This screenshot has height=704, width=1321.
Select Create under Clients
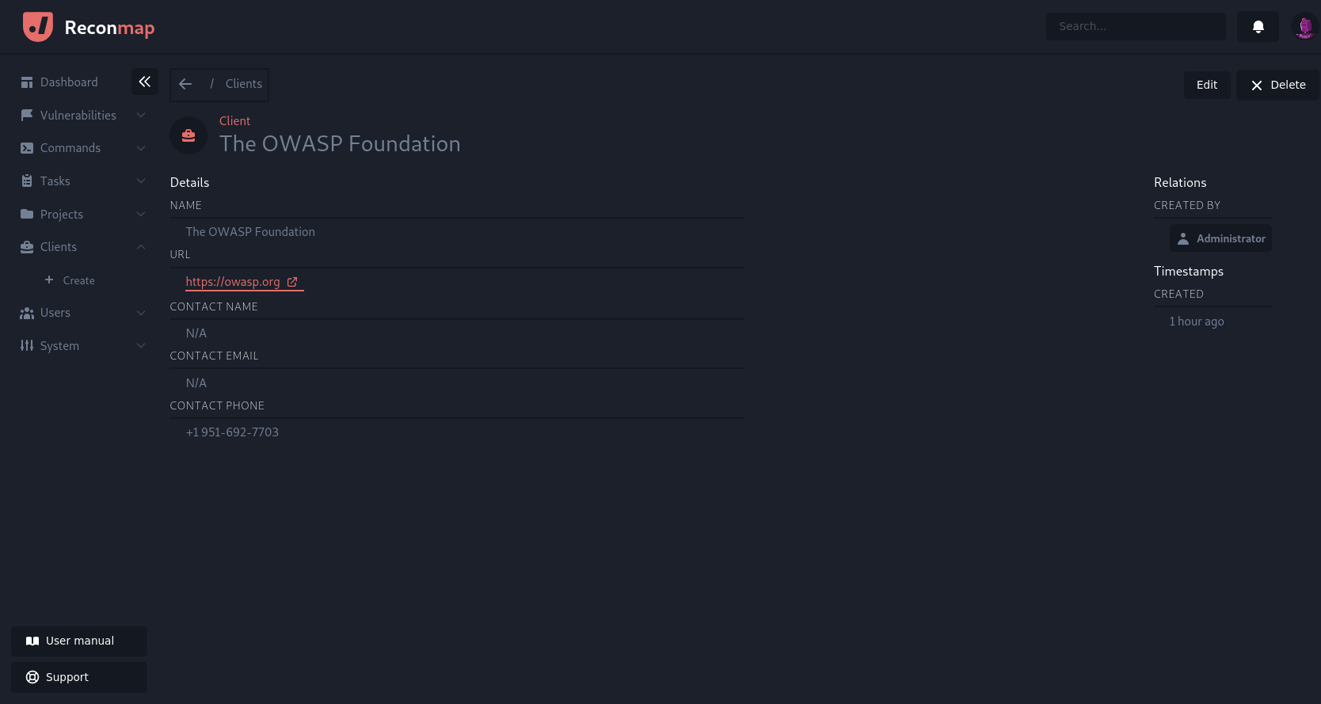point(78,280)
